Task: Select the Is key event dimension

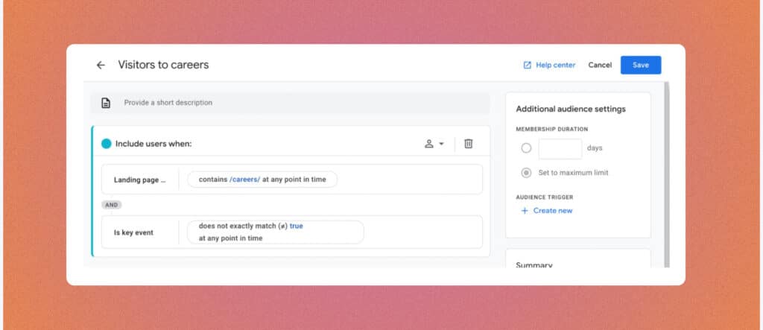Action: coord(133,232)
